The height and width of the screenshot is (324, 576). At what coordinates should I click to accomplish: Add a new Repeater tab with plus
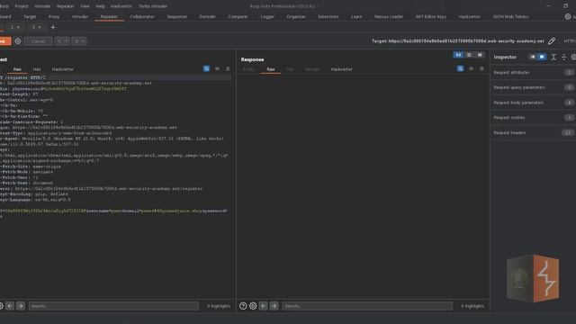coord(53,27)
